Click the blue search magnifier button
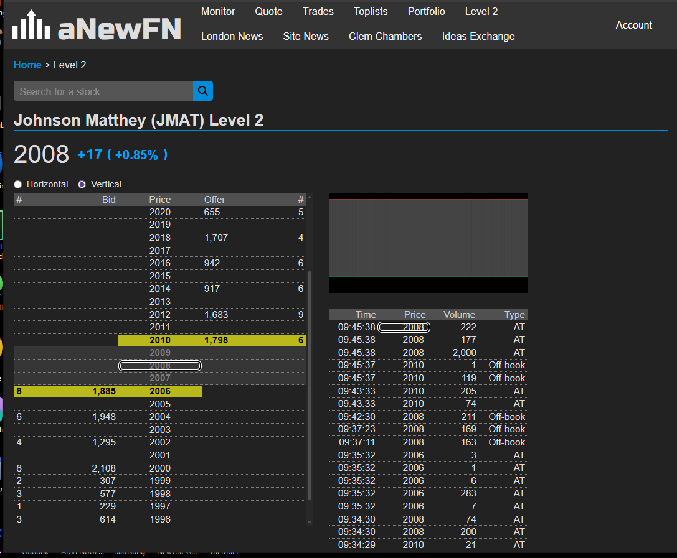Viewport: 677px width, 558px height. [203, 91]
